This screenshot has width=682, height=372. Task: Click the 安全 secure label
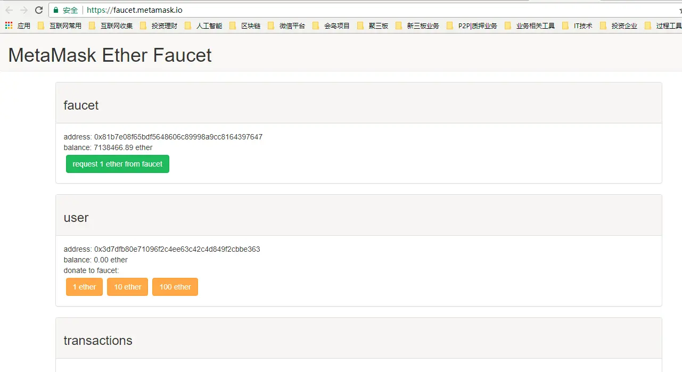click(70, 10)
